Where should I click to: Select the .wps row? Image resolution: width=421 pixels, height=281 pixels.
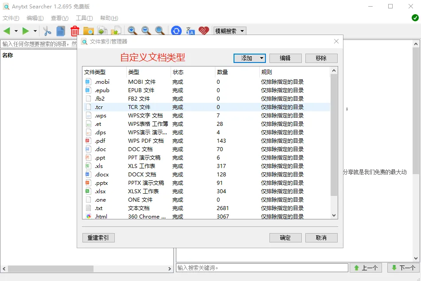coord(207,116)
